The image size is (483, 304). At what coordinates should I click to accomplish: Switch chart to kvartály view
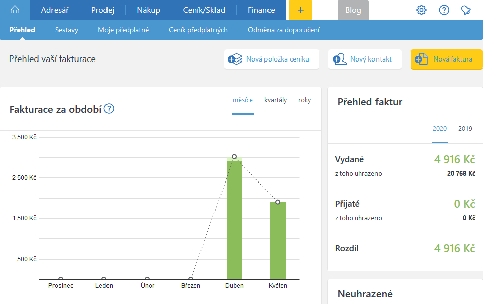(276, 100)
